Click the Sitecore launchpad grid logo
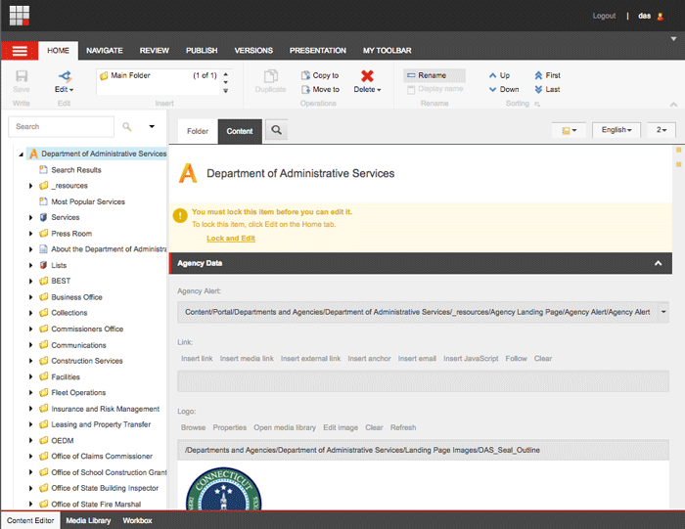Viewport: 685px width, 529px height. tap(20, 16)
